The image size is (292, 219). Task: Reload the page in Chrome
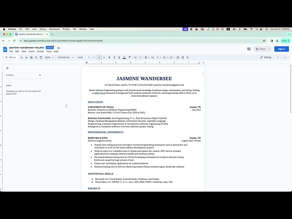pos(14,41)
